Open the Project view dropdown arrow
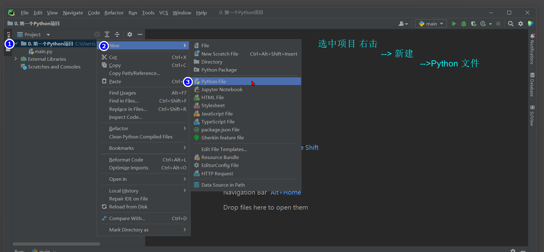Screen dimensions: 544x252 click(x=48, y=35)
